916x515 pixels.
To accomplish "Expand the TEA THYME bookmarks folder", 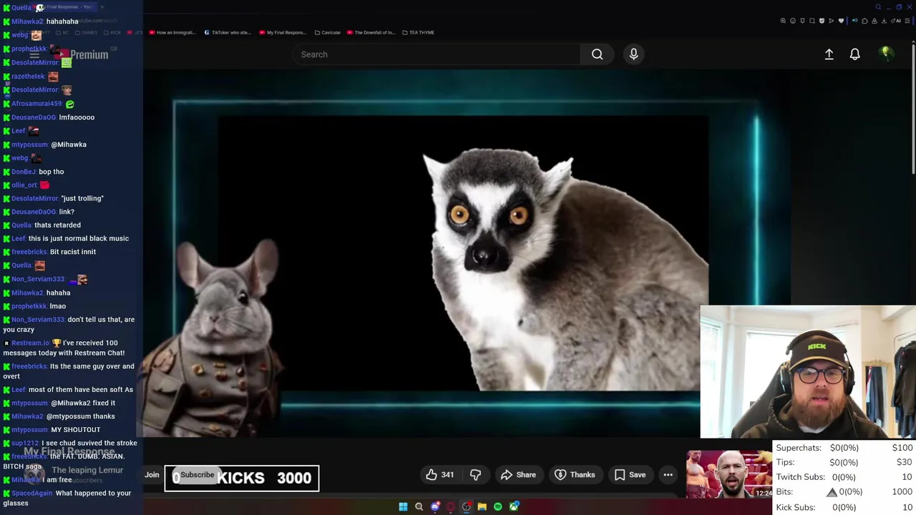I will point(419,32).
